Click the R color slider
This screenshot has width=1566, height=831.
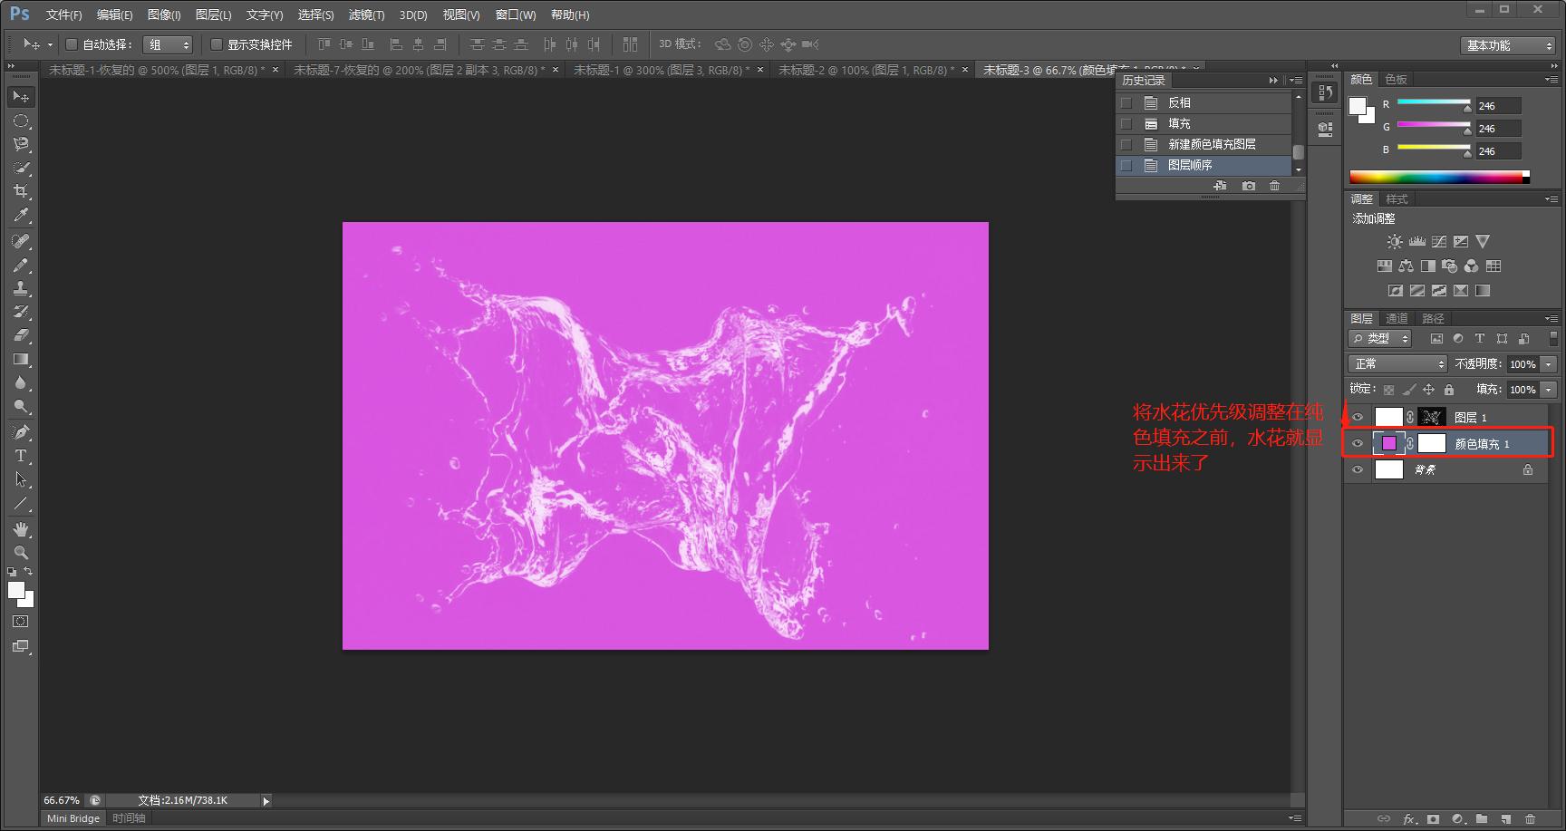point(1433,102)
